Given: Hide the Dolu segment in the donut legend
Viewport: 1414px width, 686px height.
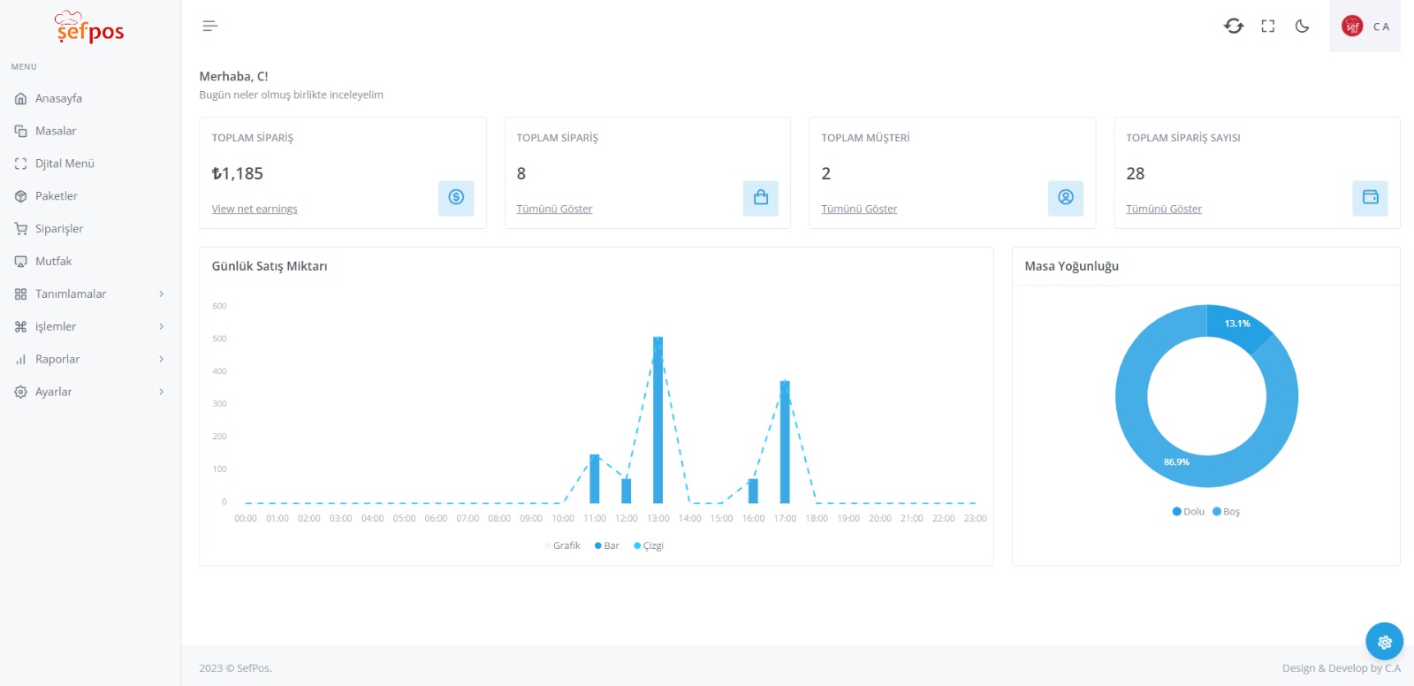Looking at the screenshot, I should (1189, 512).
